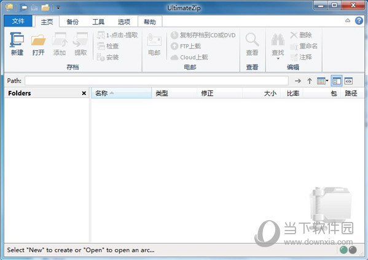Sort by the 路径 path column
The image size is (368, 260).
[352, 93]
